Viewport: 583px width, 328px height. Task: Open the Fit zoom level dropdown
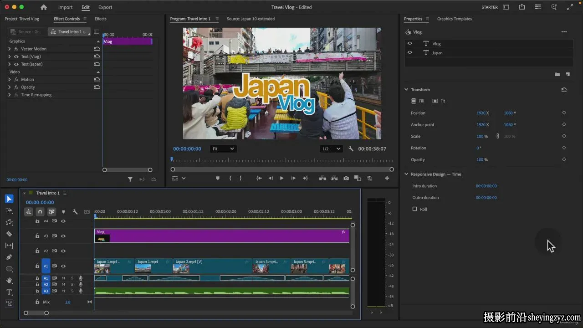pos(223,149)
